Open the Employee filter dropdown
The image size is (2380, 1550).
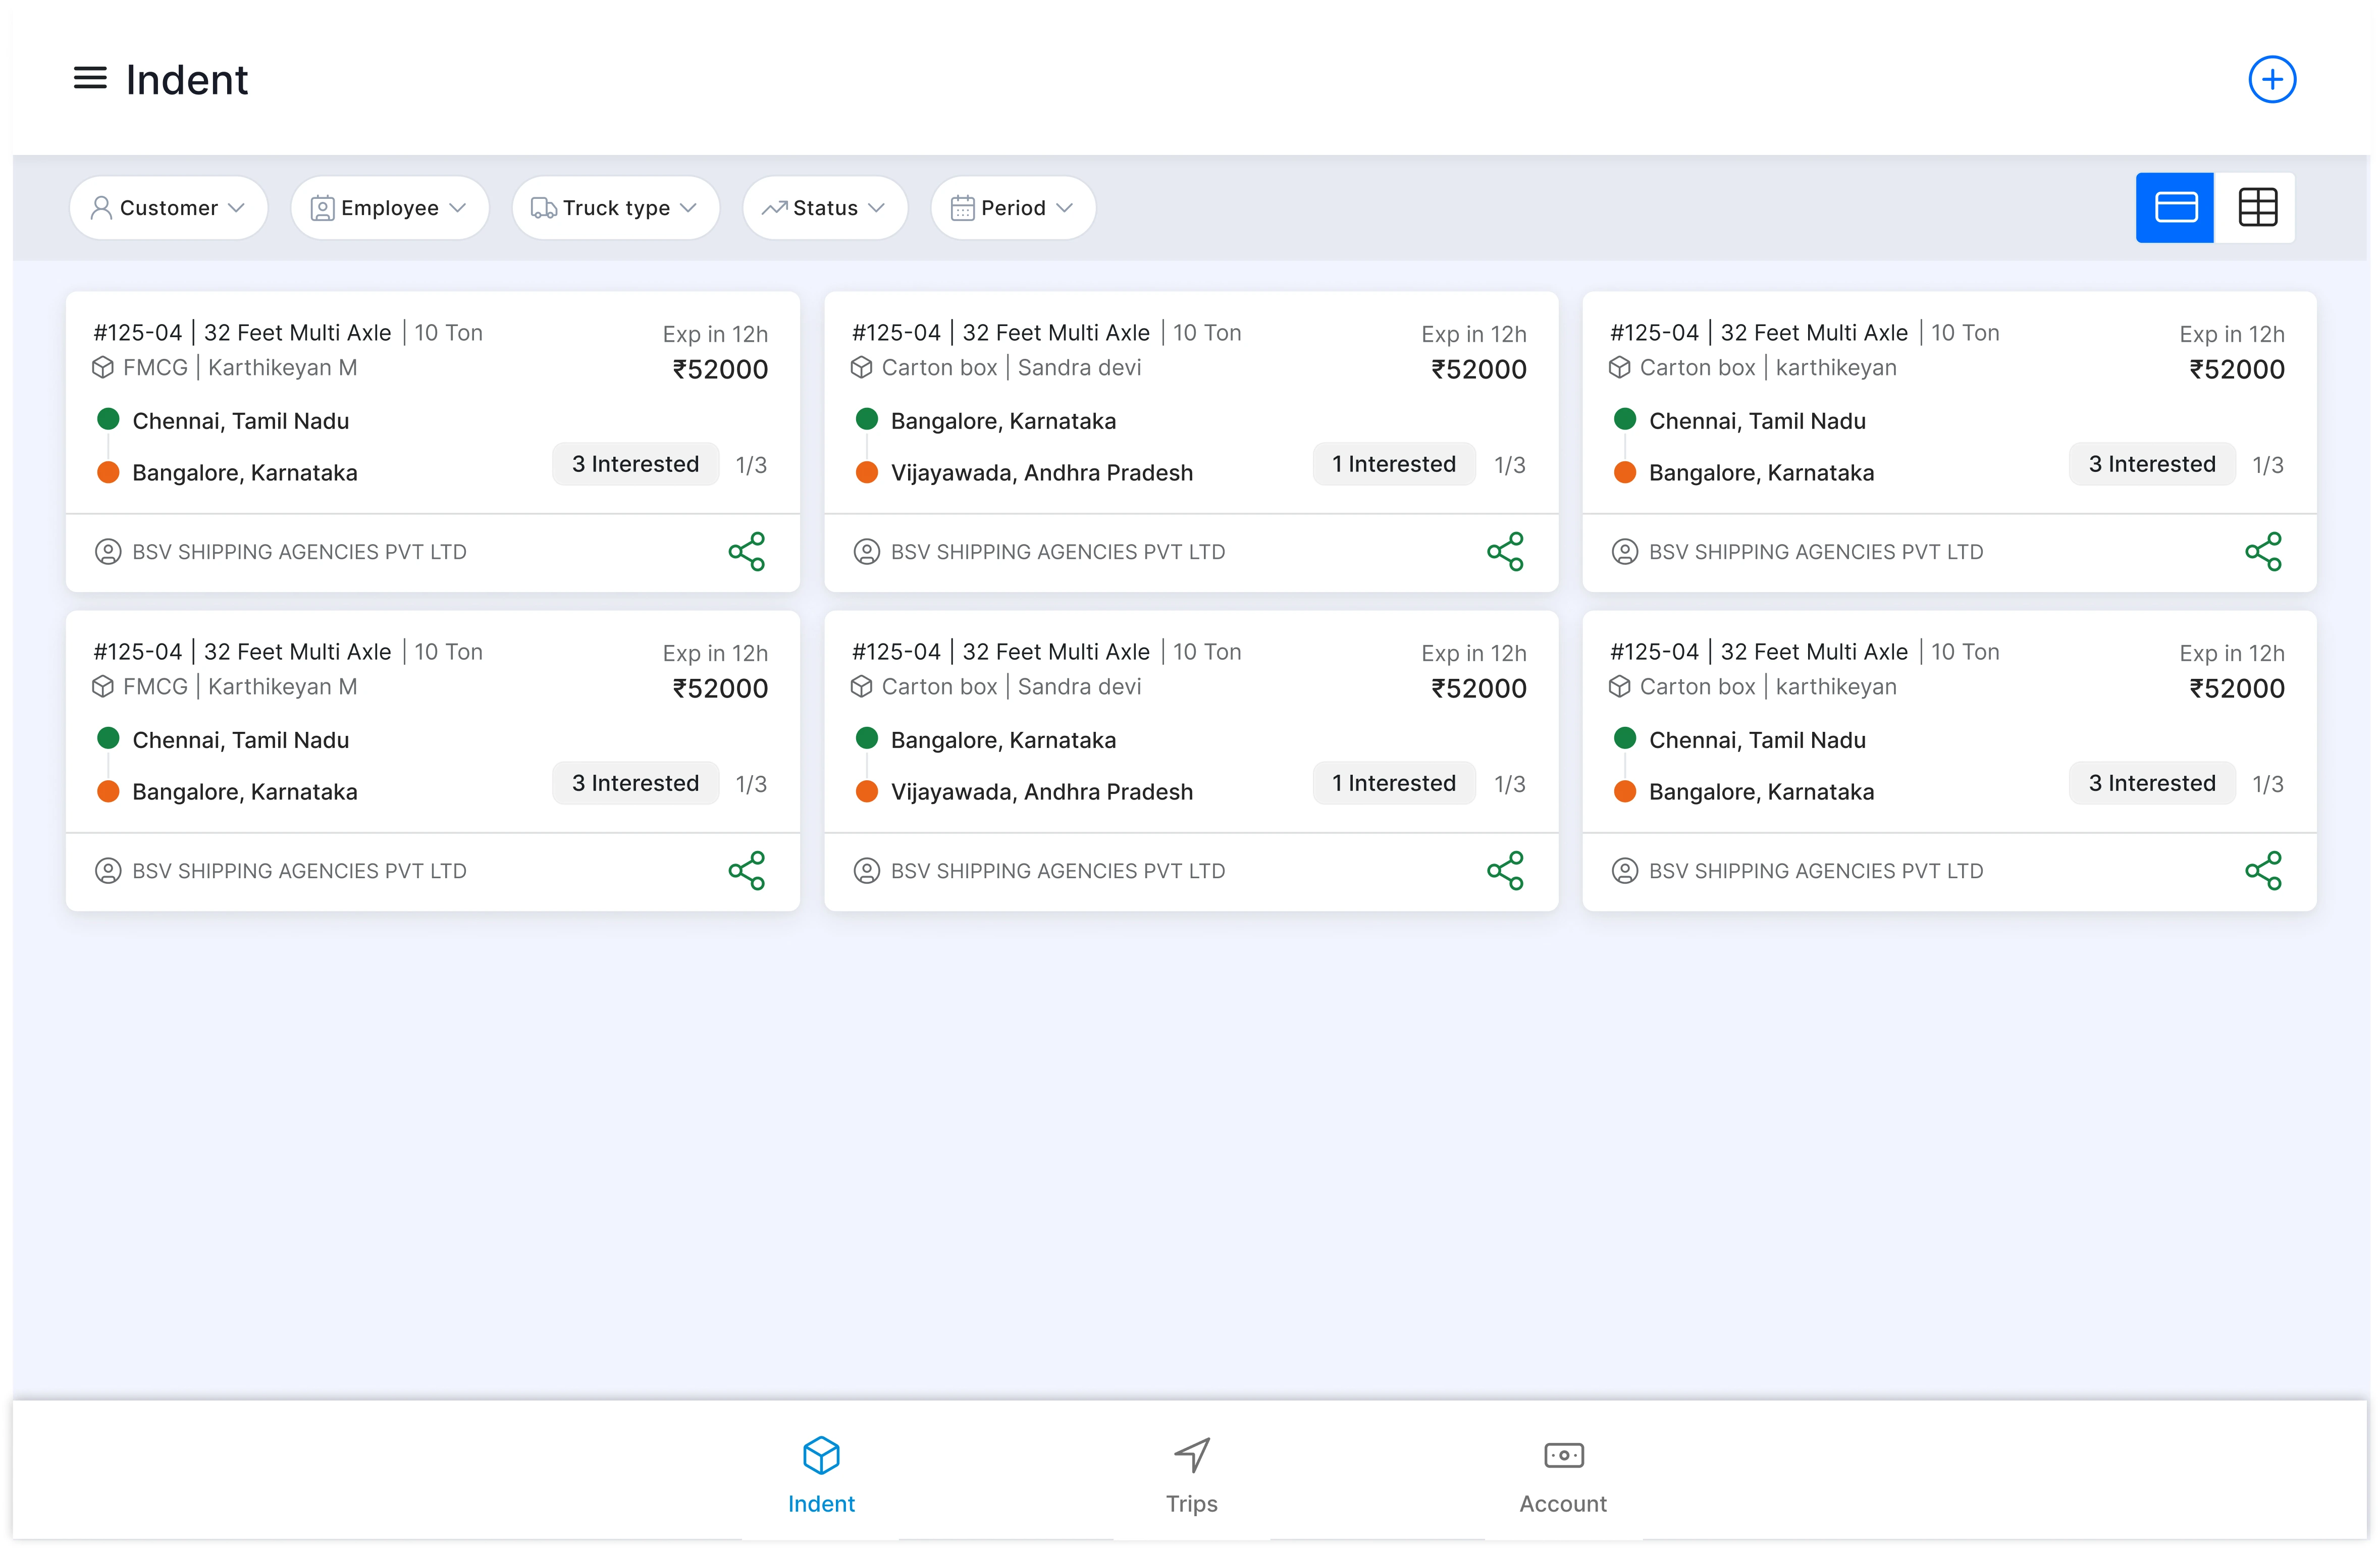tap(389, 208)
